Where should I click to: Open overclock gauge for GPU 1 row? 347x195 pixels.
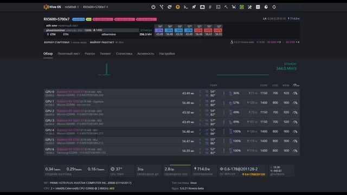click(x=295, y=103)
